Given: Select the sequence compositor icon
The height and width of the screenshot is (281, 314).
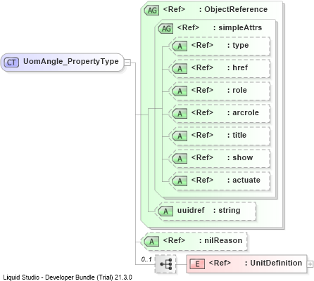Looking at the screenshot, I should click(165, 264).
